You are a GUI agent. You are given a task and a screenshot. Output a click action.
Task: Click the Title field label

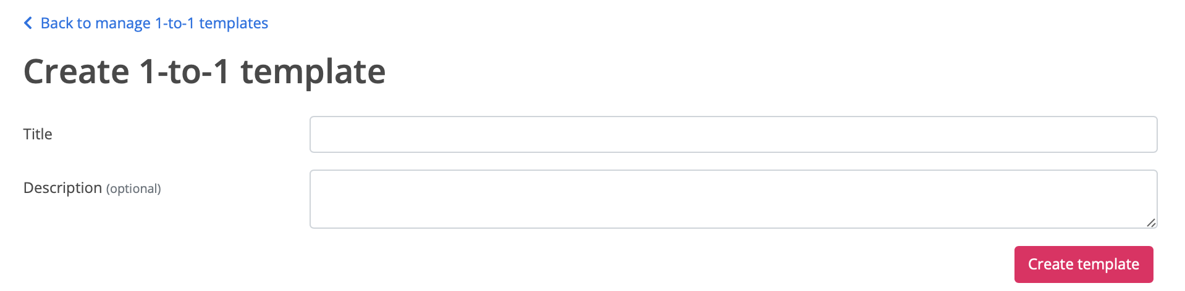tap(38, 134)
